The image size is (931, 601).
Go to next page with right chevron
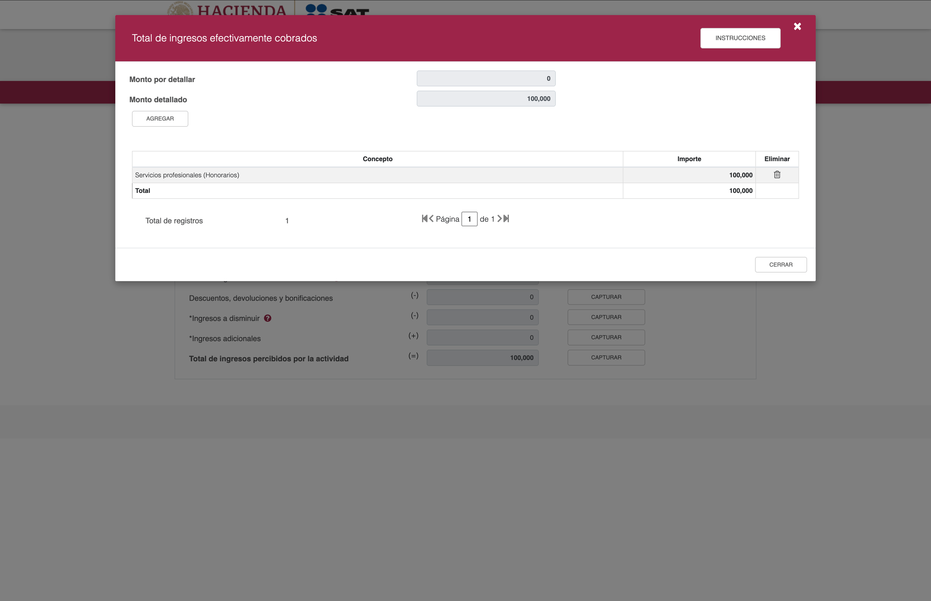(499, 219)
